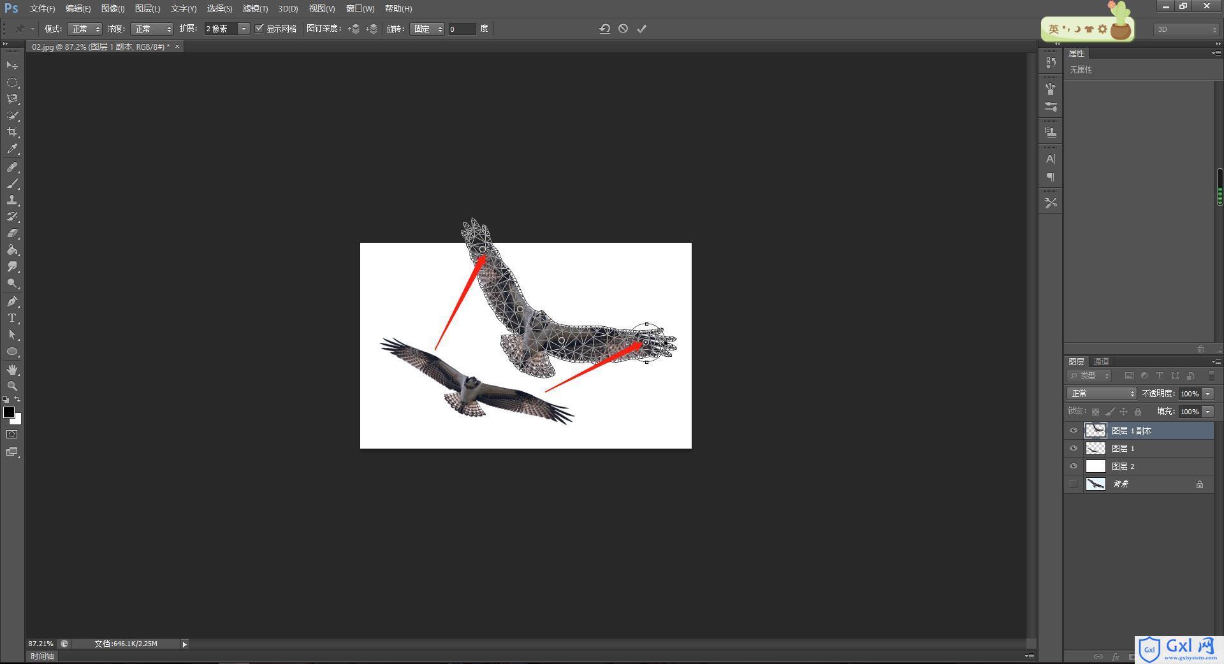Select the Pen tool
1224x664 pixels.
pos(12,301)
